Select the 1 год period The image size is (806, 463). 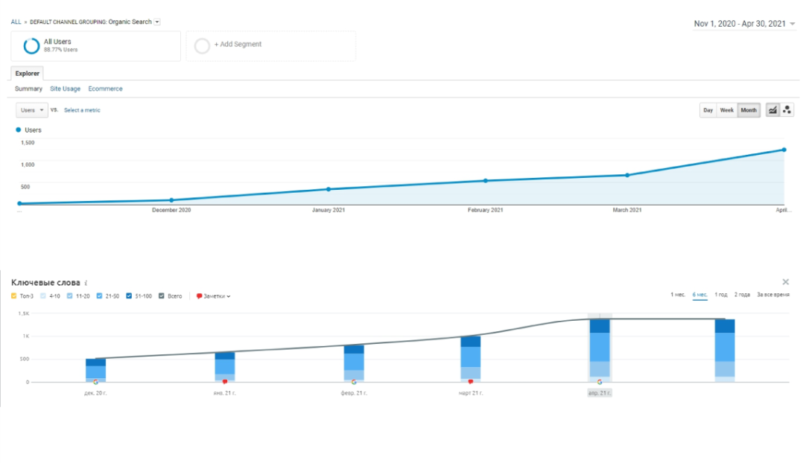tap(721, 295)
